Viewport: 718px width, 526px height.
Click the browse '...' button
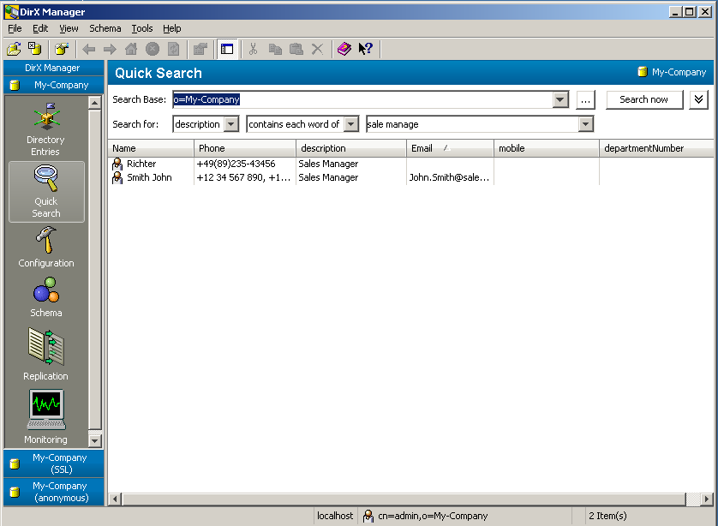pyautogui.click(x=585, y=100)
